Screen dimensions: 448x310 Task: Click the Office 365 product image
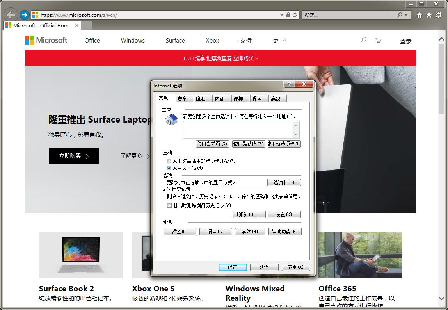tap(360, 255)
